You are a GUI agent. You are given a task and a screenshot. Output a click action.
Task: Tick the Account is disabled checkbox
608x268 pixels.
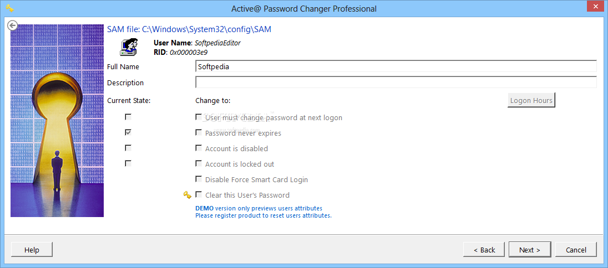199,148
